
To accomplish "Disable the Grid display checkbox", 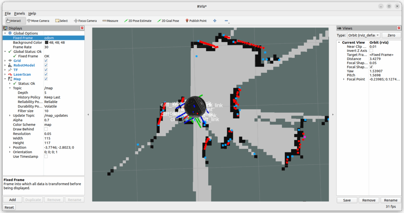I will click(46, 61).
